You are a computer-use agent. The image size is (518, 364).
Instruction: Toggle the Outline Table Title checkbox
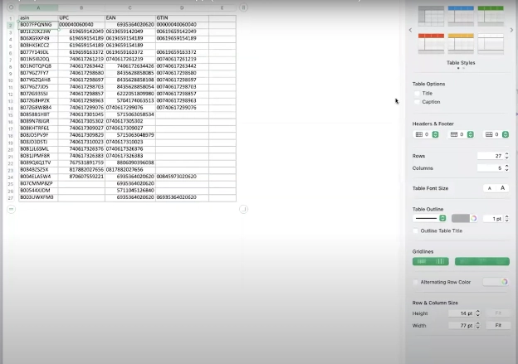pos(417,230)
